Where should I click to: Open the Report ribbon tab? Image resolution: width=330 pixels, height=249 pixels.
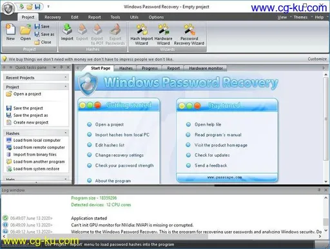click(x=94, y=17)
